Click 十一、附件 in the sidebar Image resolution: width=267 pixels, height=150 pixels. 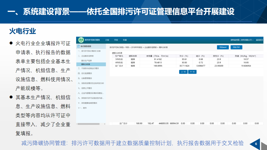(82, 108)
